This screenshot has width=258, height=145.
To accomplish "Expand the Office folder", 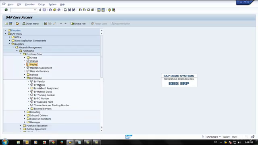I will [9, 37].
